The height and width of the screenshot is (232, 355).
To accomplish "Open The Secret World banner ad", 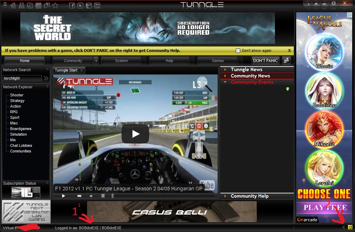I will (148, 28).
